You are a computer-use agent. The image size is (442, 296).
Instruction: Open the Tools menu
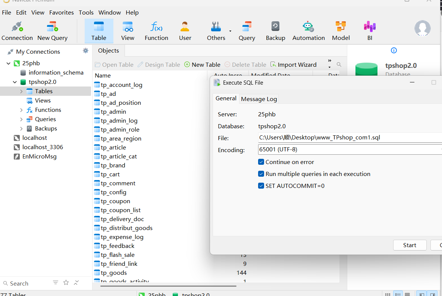[86, 12]
